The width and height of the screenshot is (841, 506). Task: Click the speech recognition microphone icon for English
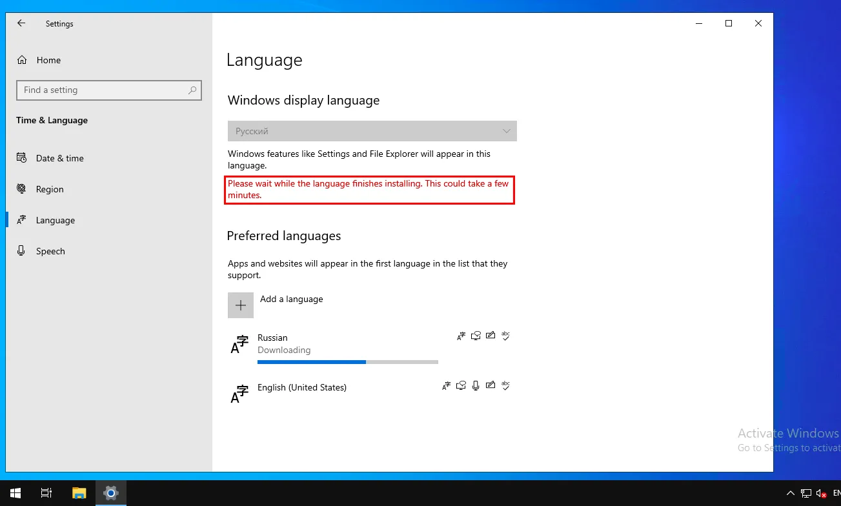click(476, 386)
